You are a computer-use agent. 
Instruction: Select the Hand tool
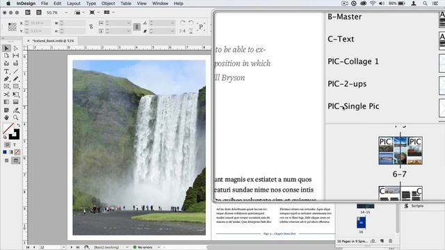[x=6, y=117]
